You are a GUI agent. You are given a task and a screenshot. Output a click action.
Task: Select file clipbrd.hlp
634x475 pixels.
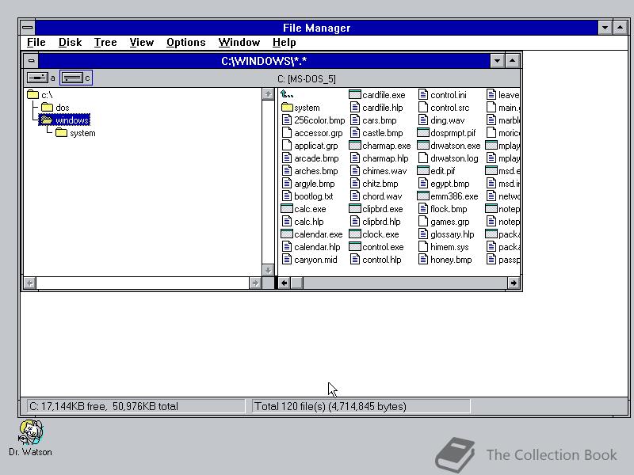coord(375,222)
